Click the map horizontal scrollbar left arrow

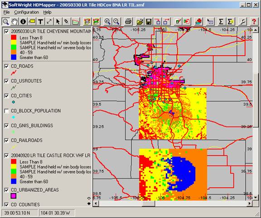[96, 204]
